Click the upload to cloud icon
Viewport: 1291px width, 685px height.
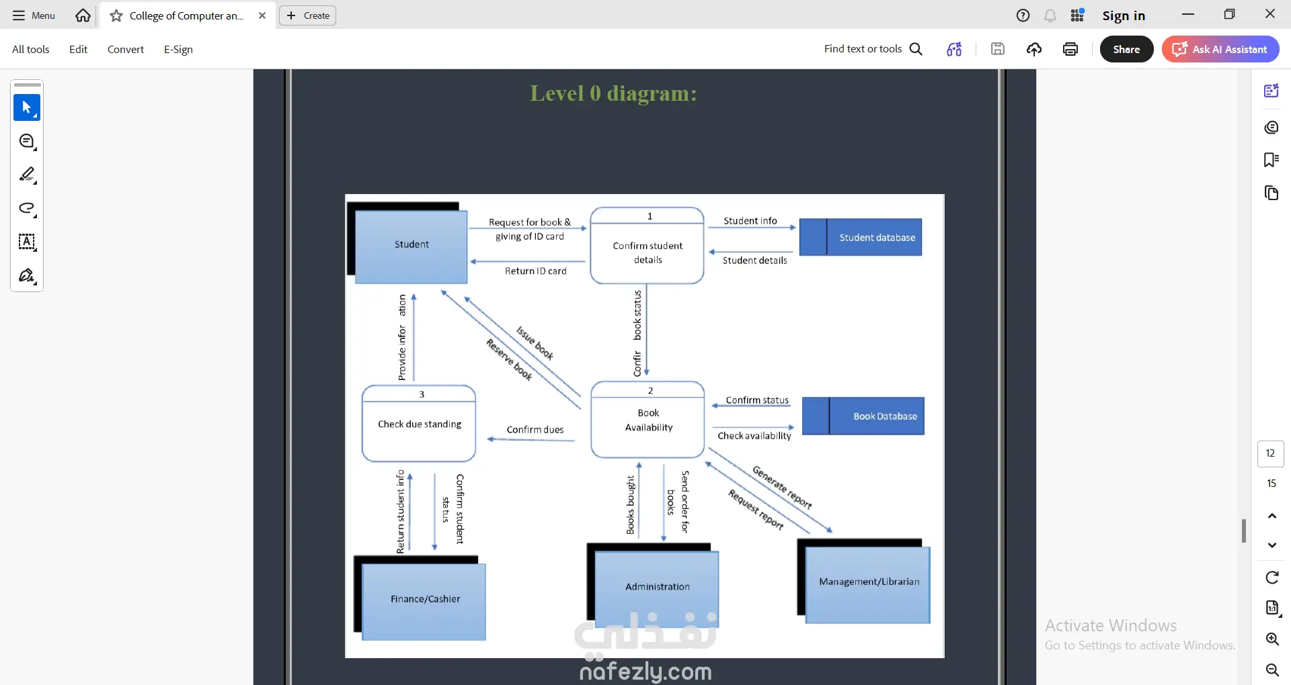click(x=1034, y=49)
